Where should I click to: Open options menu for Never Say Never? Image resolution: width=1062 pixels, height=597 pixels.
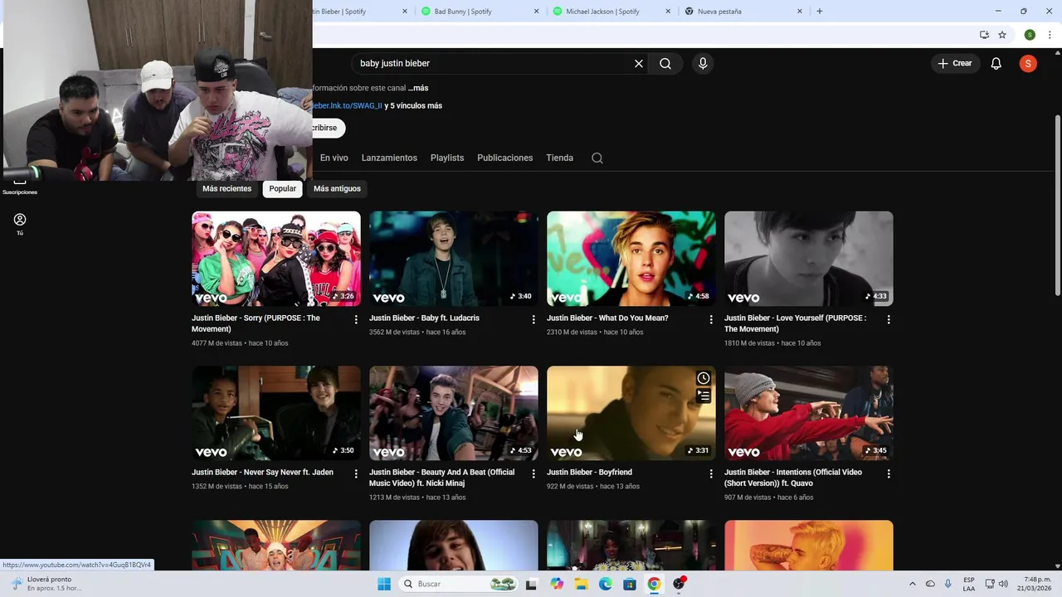tap(356, 473)
